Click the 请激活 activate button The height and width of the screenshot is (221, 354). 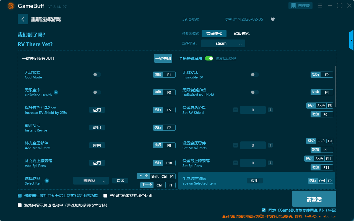[314, 199]
